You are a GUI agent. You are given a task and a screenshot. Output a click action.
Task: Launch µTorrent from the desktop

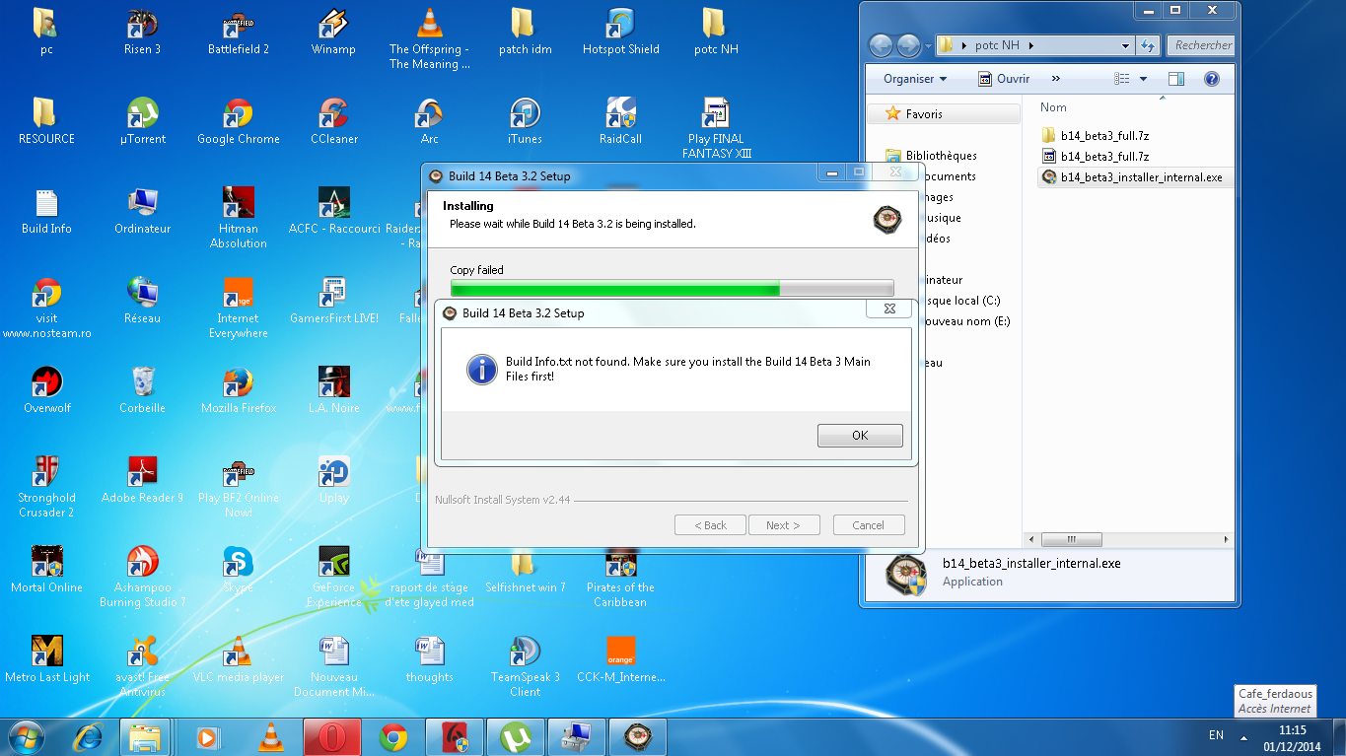[142, 122]
